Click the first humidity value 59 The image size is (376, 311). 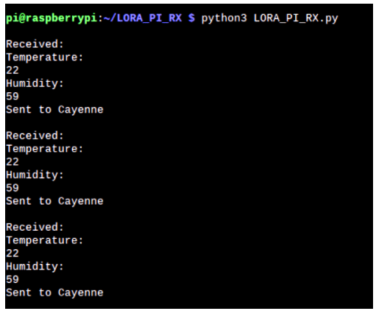click(x=13, y=97)
